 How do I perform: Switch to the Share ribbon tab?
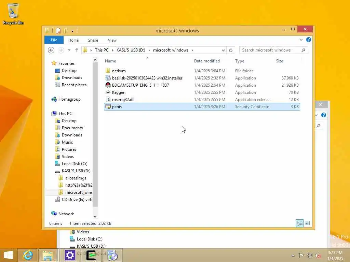[93, 40]
